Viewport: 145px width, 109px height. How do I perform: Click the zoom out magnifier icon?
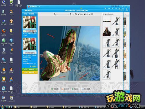coord(55,14)
